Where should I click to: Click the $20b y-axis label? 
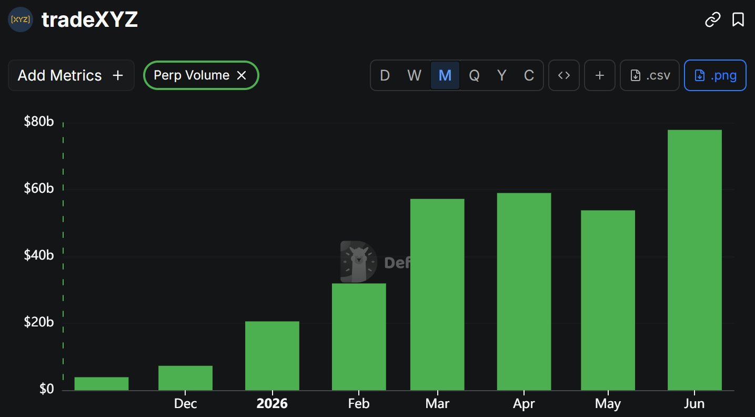pos(39,322)
